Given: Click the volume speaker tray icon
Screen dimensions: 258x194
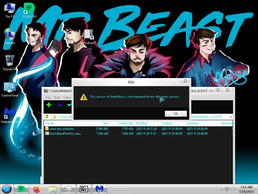Looking at the screenshot, I should tap(233, 189).
